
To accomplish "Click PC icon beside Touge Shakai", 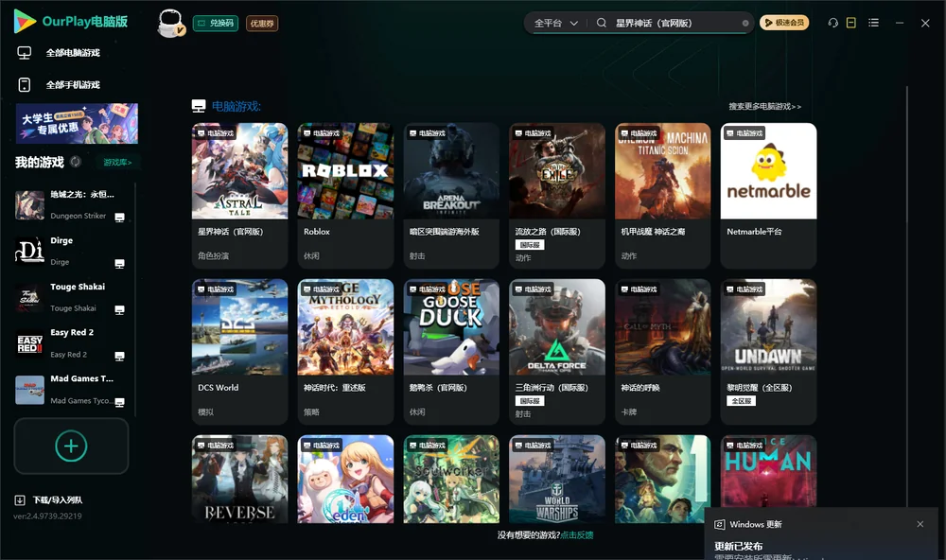I will [119, 310].
